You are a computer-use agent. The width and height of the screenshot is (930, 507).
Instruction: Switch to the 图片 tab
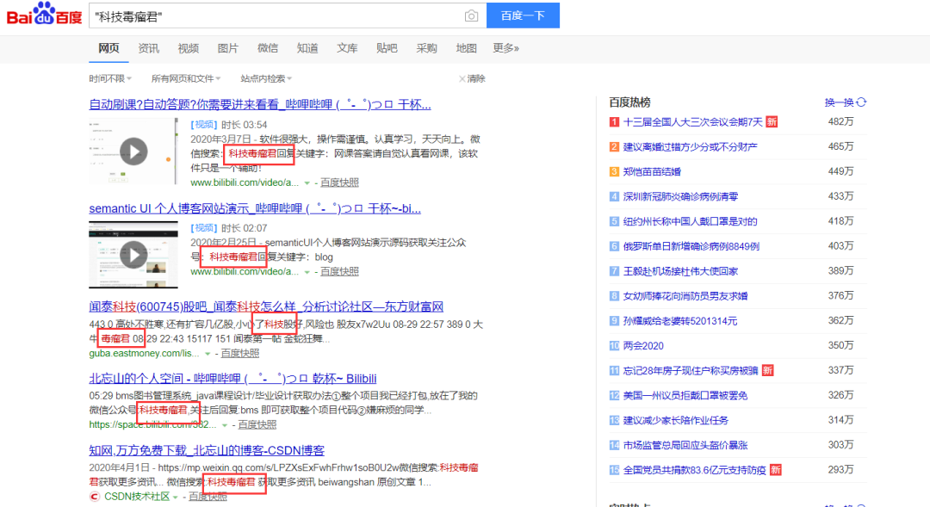tap(227, 48)
